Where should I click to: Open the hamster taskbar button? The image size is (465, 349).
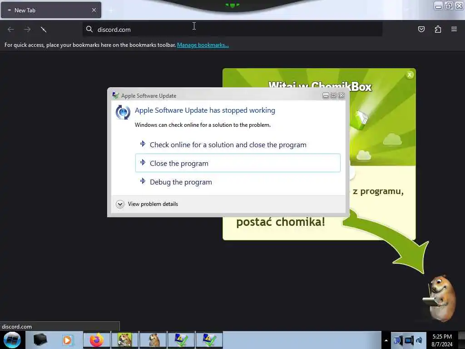(153, 340)
